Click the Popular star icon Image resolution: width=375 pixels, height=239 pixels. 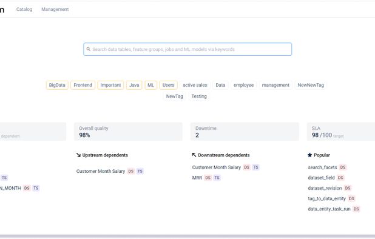click(309, 155)
